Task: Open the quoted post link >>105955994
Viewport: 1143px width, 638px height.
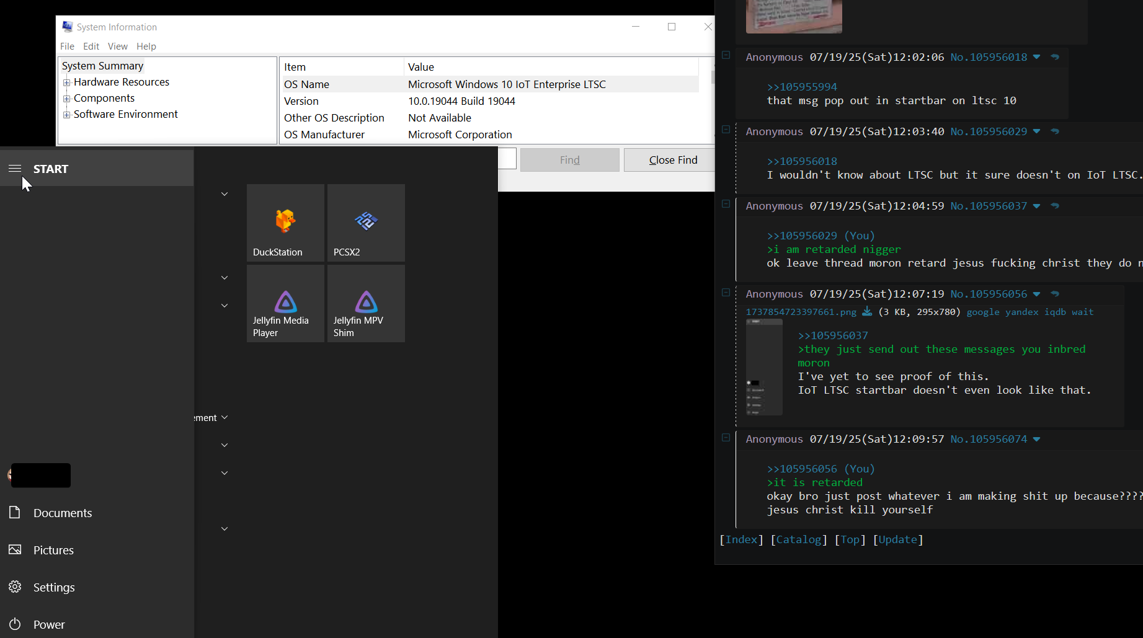Action: [x=802, y=87]
